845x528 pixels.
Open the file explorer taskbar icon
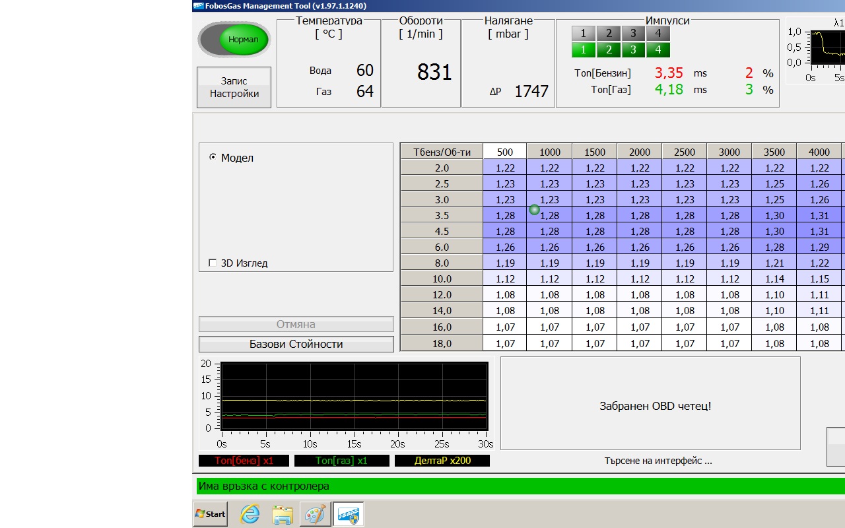click(283, 514)
